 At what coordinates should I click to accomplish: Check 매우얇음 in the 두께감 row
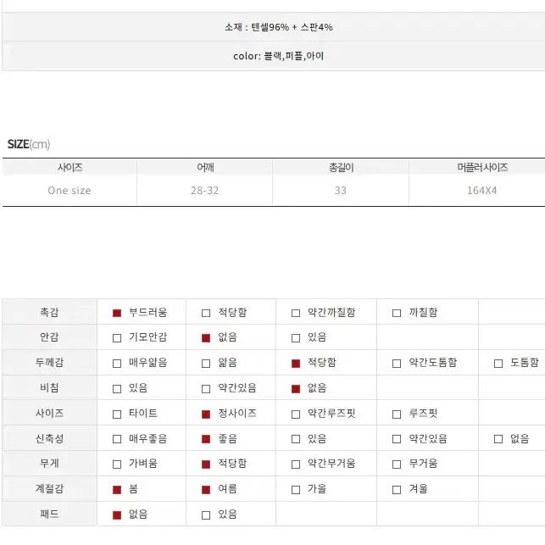point(117,364)
